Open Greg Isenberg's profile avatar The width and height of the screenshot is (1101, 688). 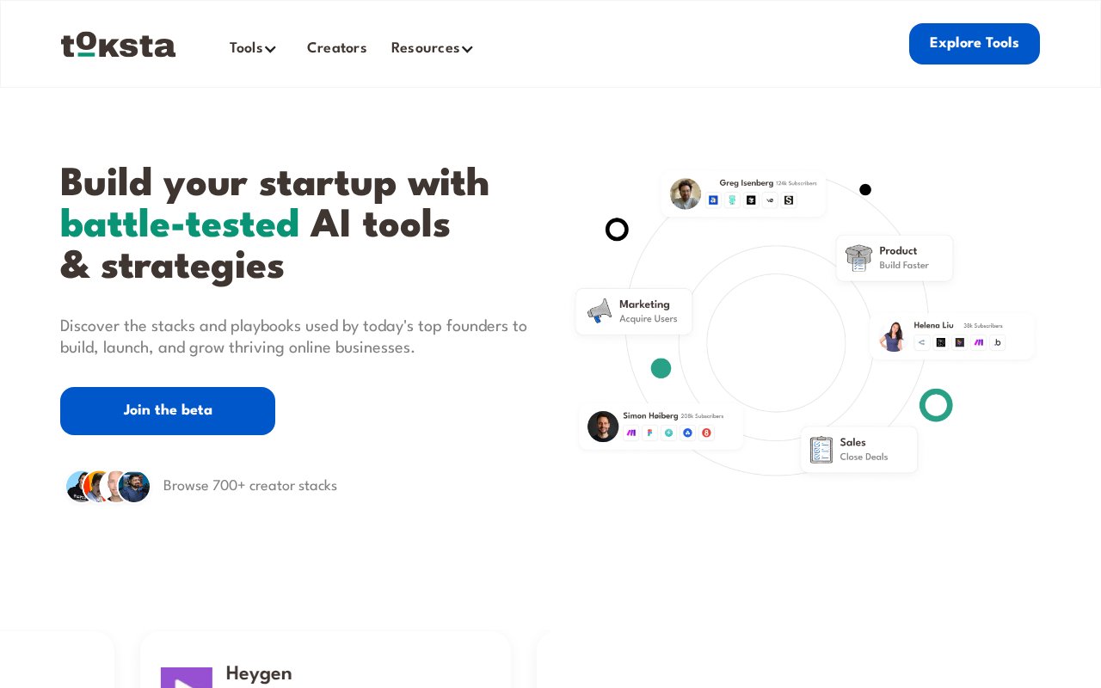tap(686, 193)
